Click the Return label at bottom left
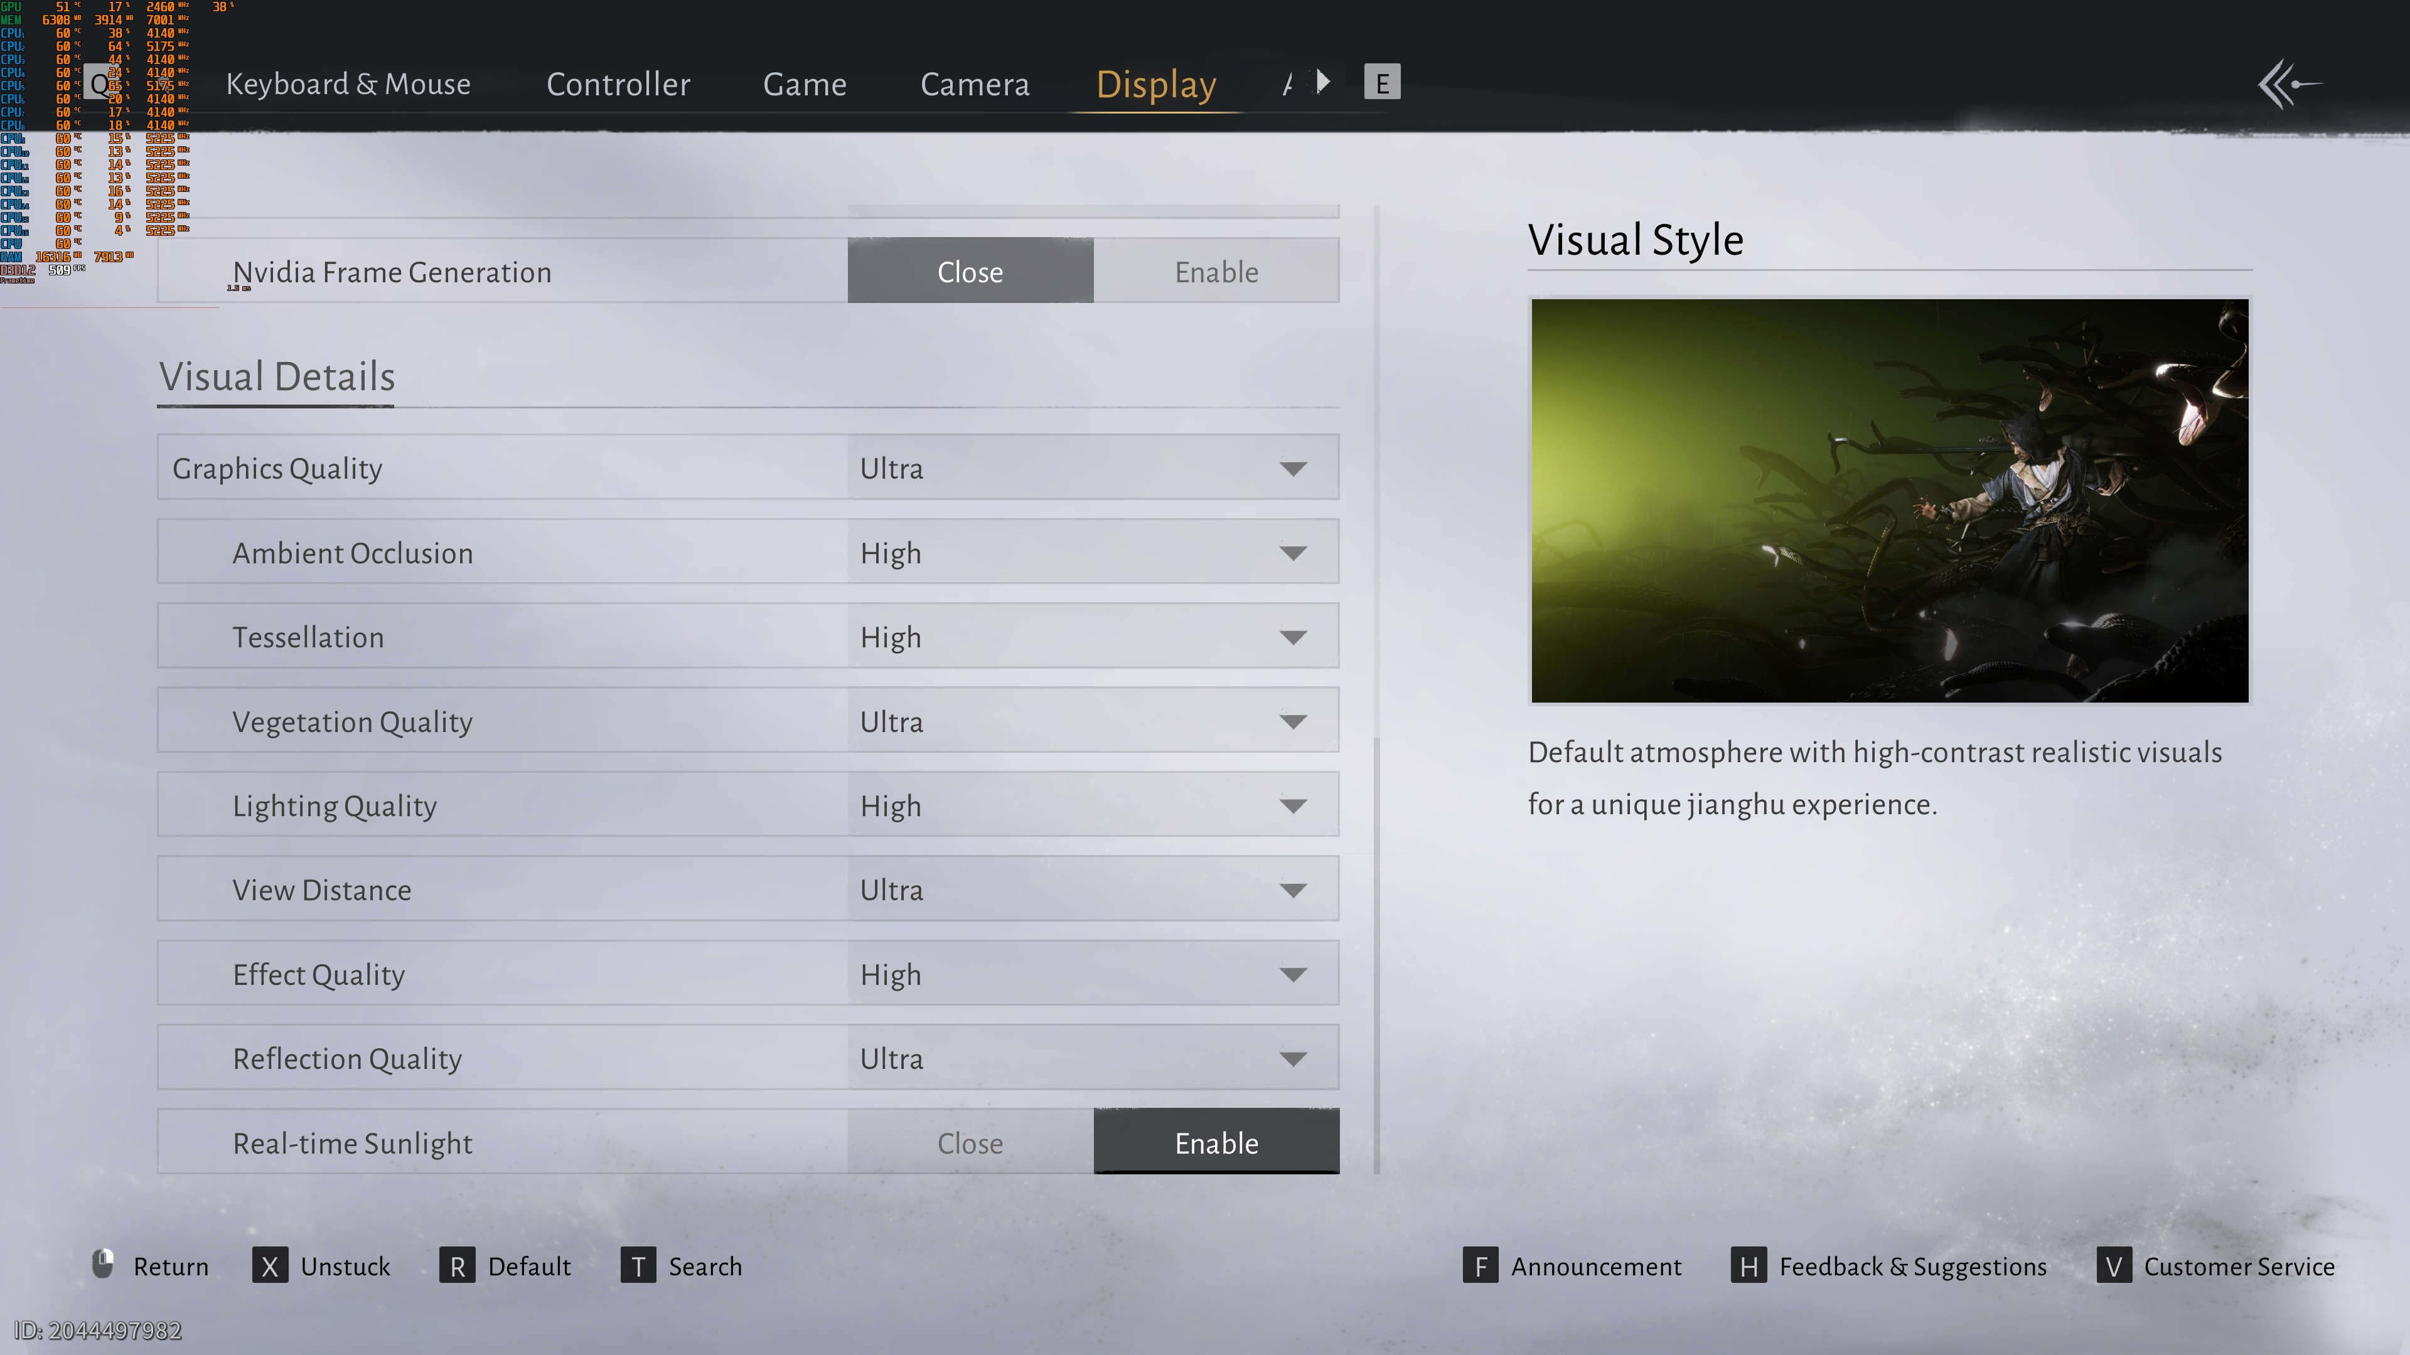2410x1355 pixels. coord(170,1266)
